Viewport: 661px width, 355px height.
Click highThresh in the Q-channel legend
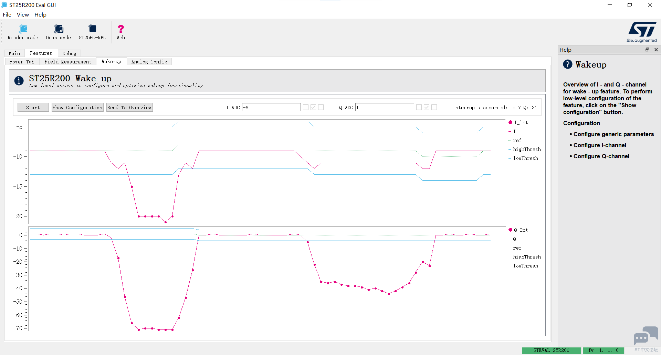[525, 257]
